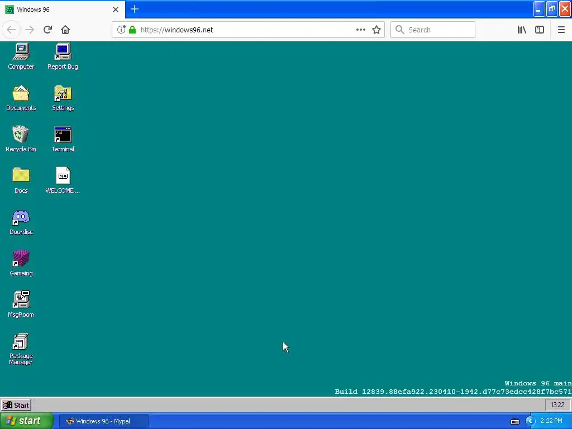Open the green Windows XP start button
Viewport: 572px width, 429px height.
27,421
